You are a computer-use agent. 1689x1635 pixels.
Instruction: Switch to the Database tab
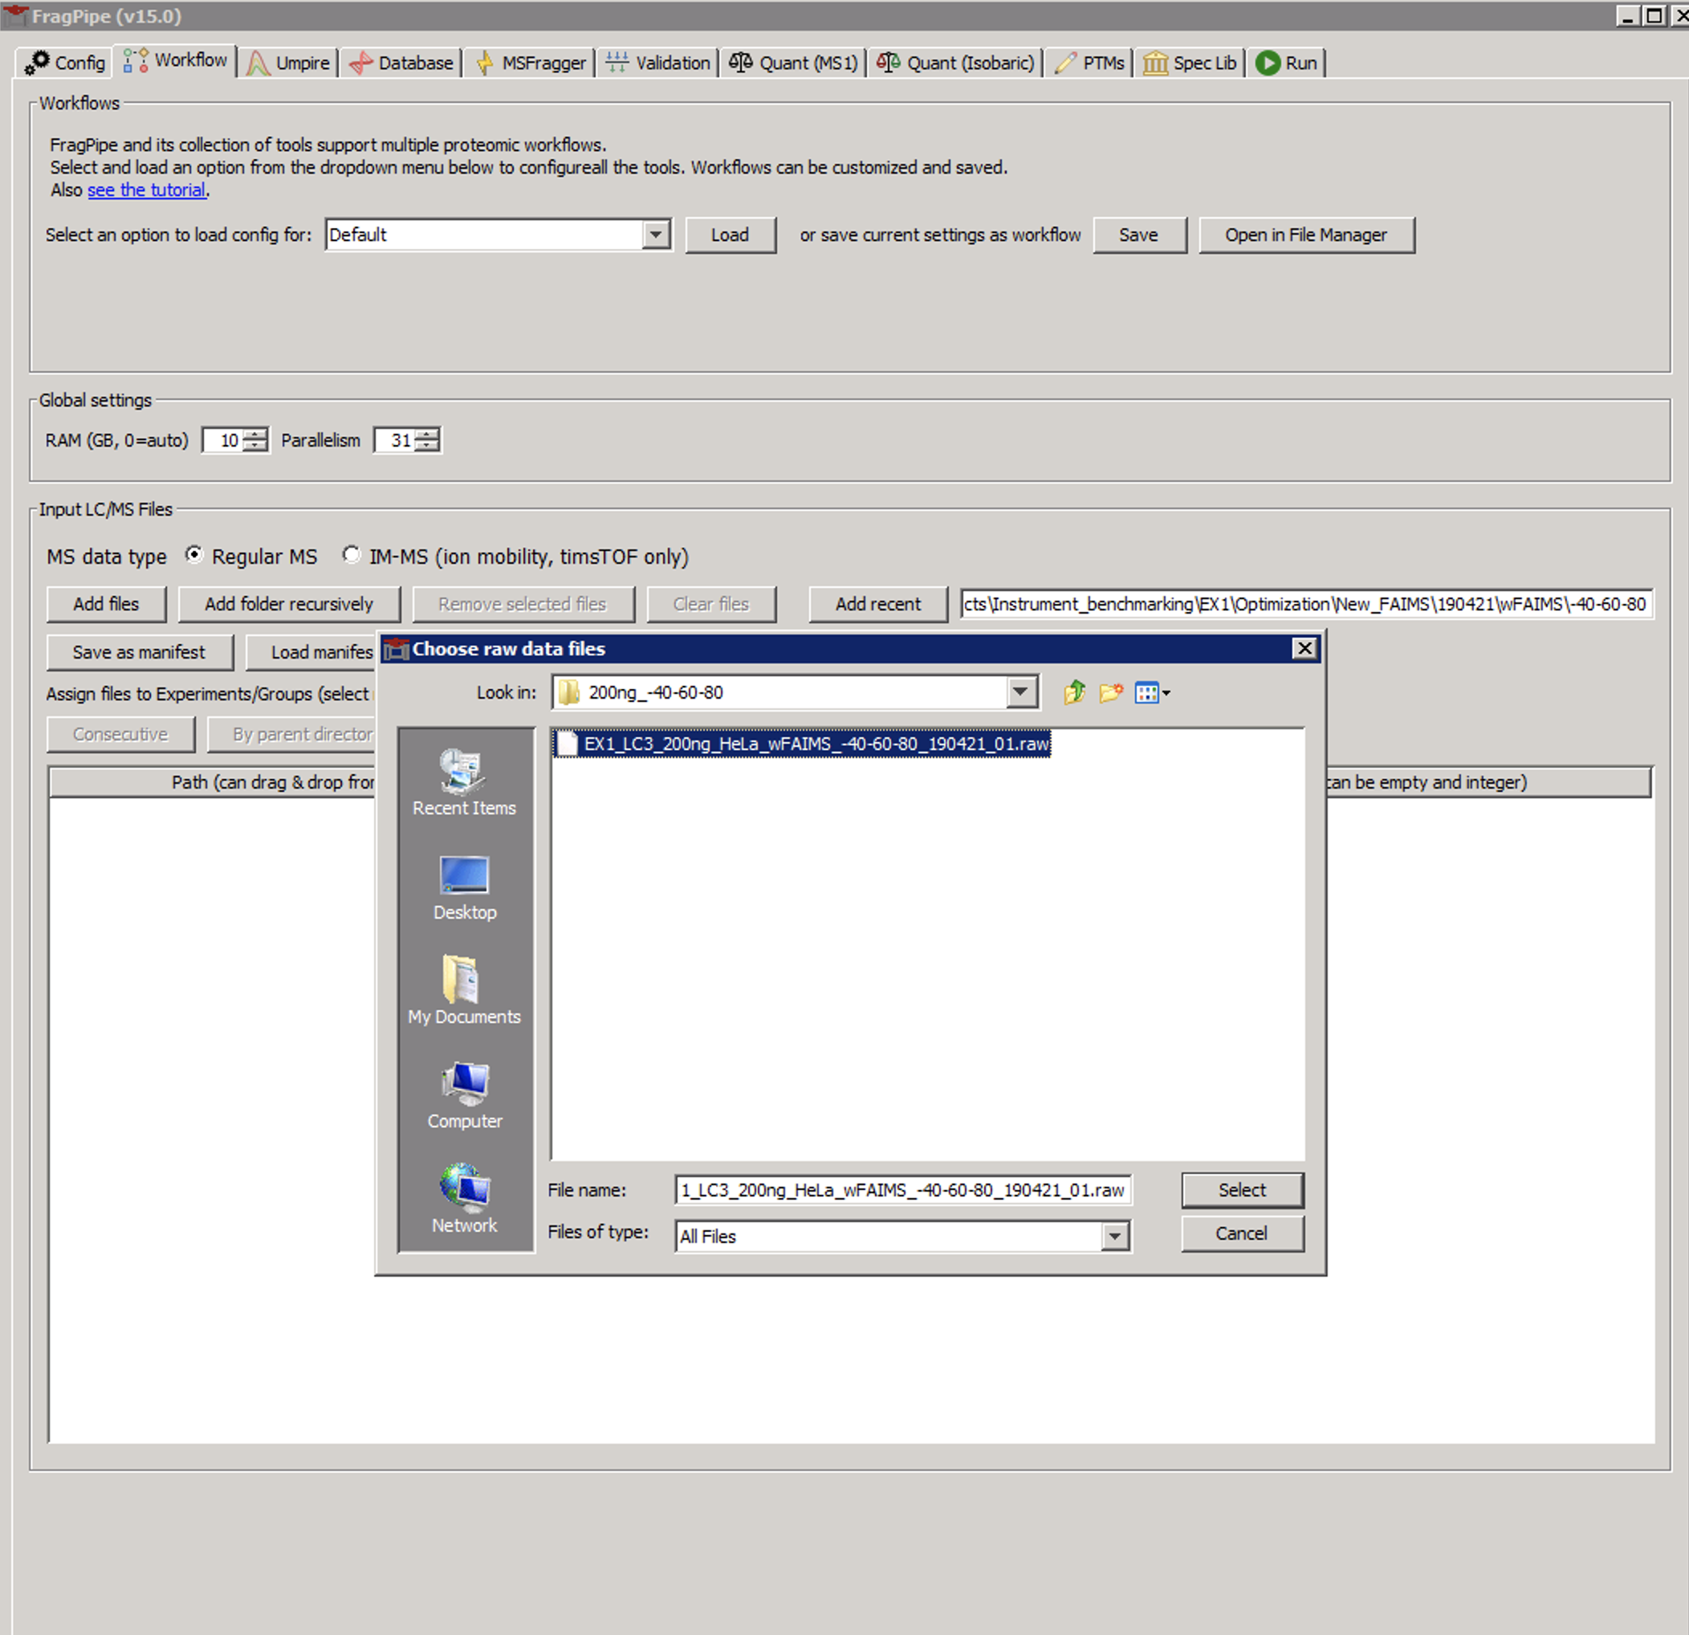401,62
